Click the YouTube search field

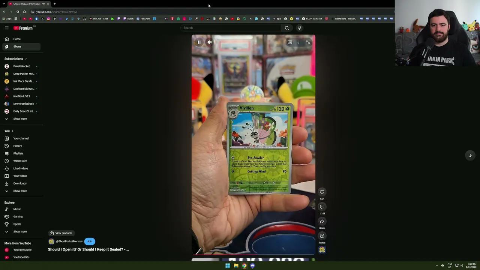click(231, 28)
